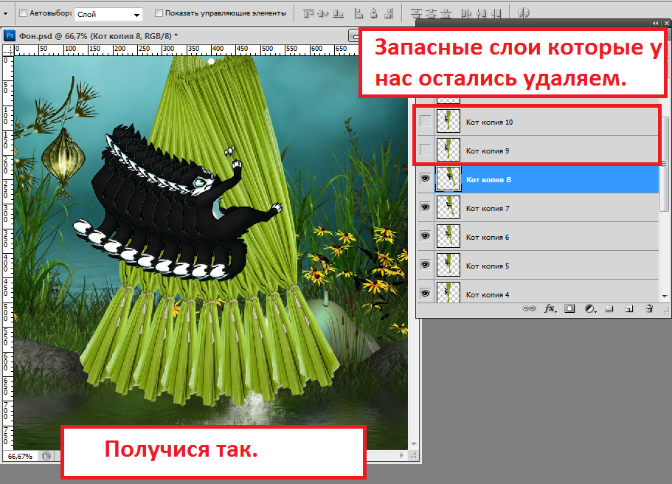Select layer named Кот копия 10
The image size is (672, 484).
point(489,122)
